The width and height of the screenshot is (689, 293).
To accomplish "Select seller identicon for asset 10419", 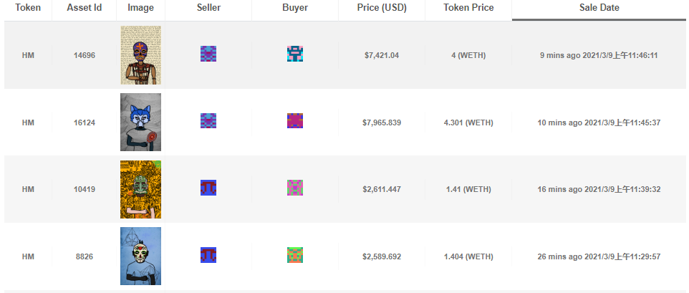I will 208,188.
